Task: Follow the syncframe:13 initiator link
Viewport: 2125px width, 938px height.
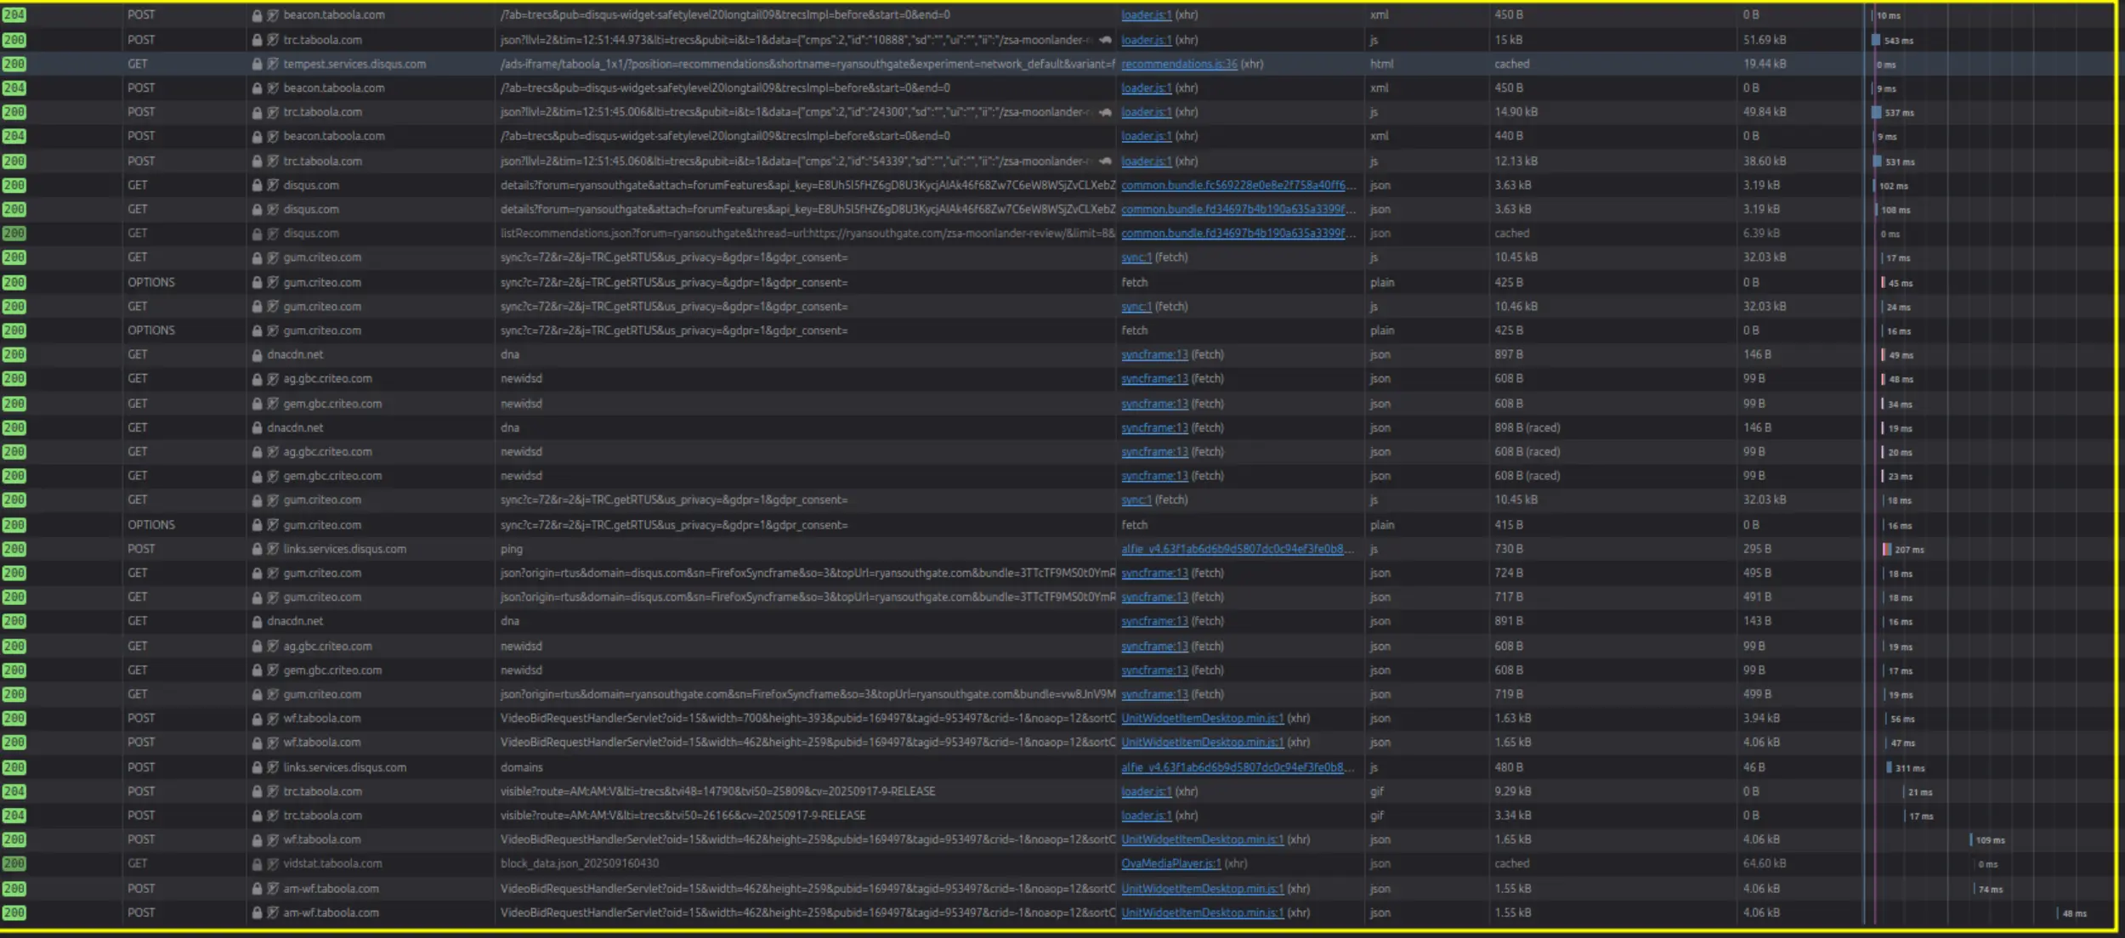Action: tap(1154, 354)
